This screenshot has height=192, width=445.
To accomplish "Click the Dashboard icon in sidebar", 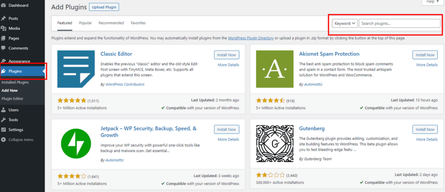I will click(4, 5).
